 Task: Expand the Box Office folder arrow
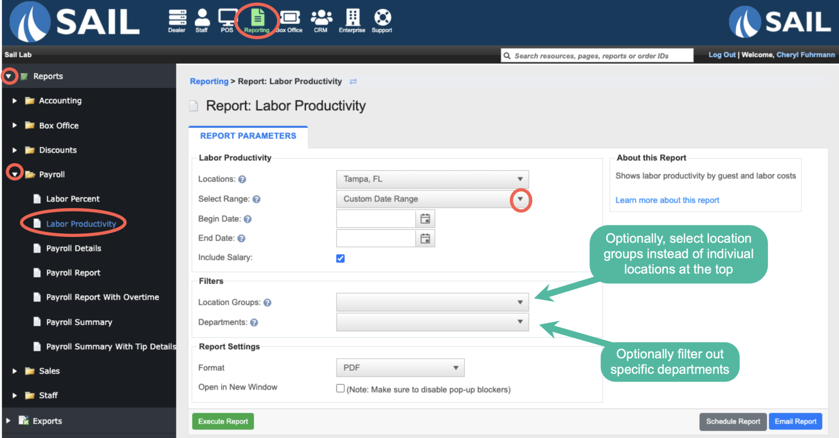[x=14, y=125]
